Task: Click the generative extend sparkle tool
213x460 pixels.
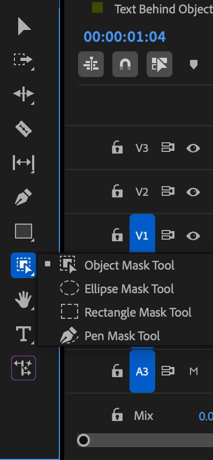Action: click(x=24, y=368)
